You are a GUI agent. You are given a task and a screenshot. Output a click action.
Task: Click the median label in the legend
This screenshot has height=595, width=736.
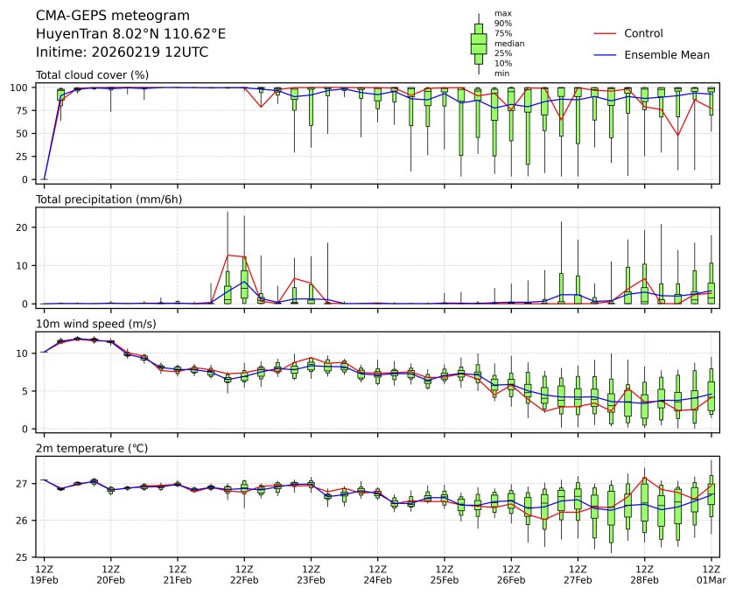(x=505, y=43)
